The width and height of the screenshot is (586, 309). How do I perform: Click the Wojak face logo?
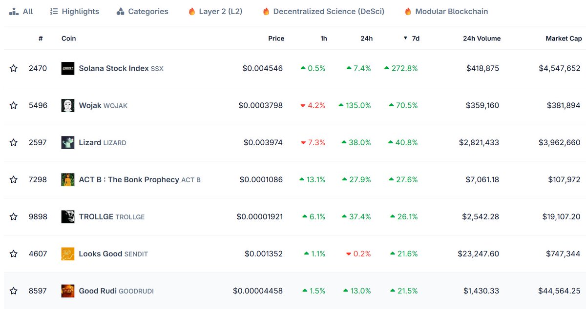(68, 105)
